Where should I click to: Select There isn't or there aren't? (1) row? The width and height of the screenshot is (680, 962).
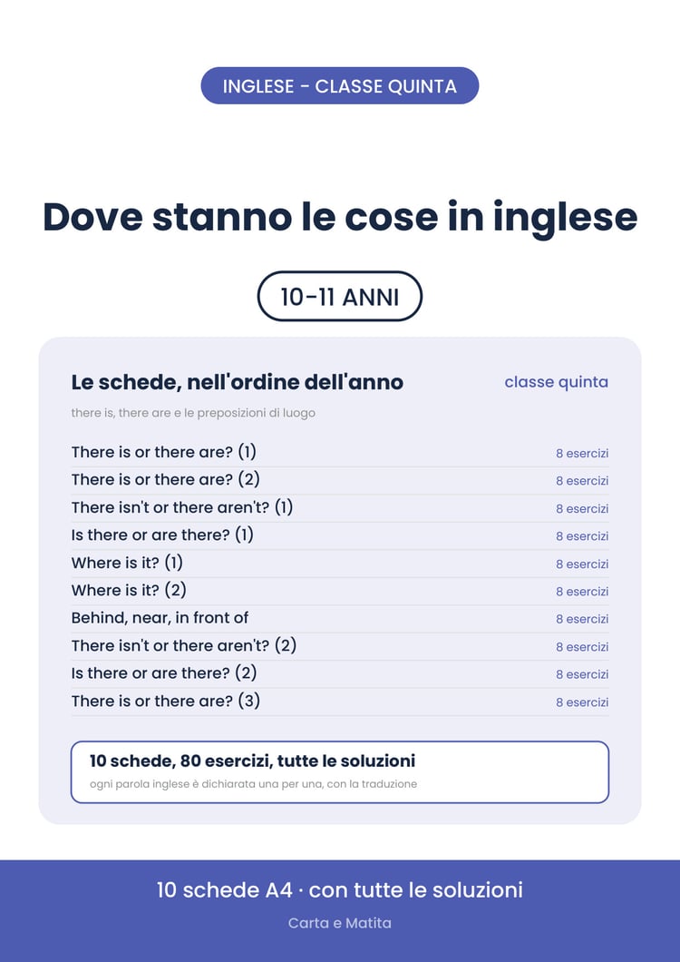[340, 508]
